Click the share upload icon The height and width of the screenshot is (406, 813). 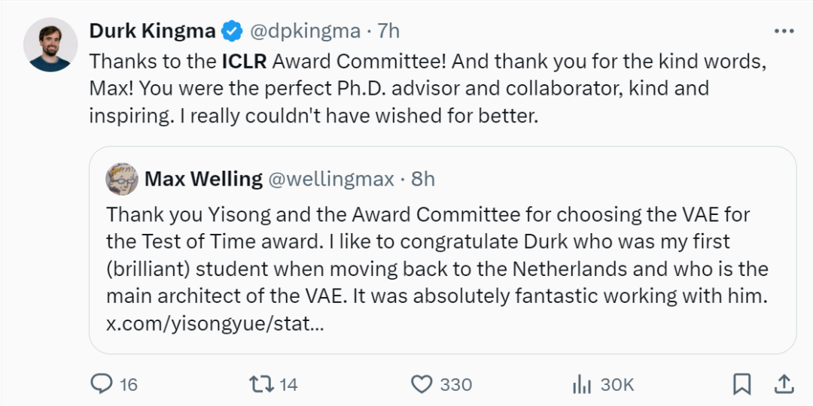784,384
